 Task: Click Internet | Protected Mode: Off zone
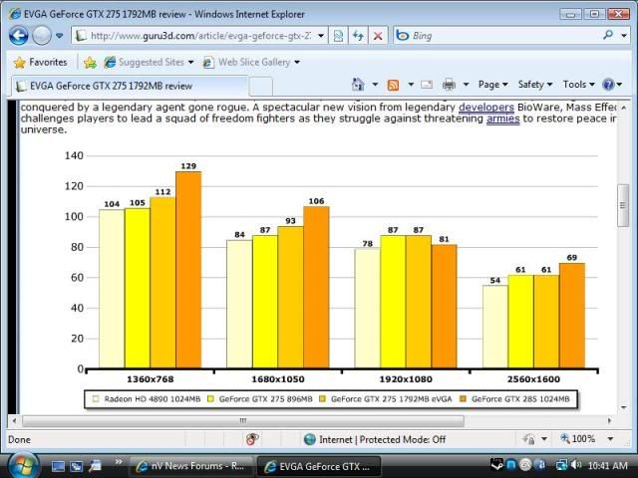(x=375, y=439)
